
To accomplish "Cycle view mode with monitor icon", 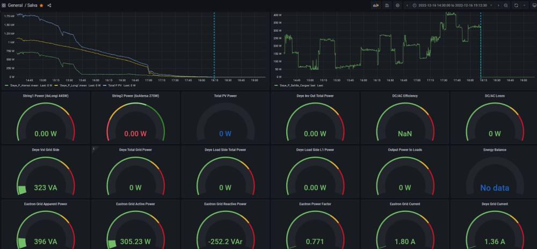I will [534, 5].
